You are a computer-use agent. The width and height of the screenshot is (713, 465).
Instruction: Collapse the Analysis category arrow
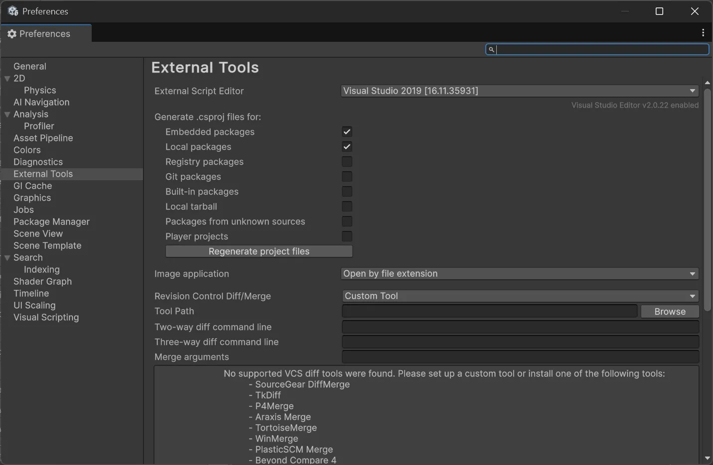7,115
